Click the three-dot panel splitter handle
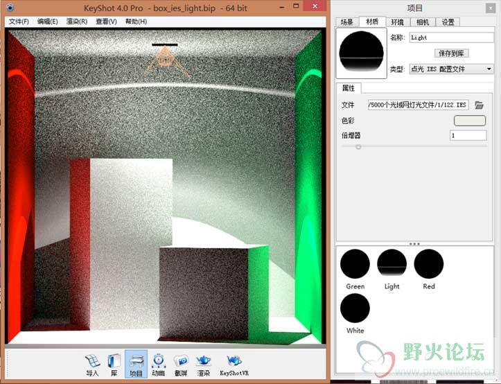This screenshot has height=384, width=501. [x=414, y=243]
